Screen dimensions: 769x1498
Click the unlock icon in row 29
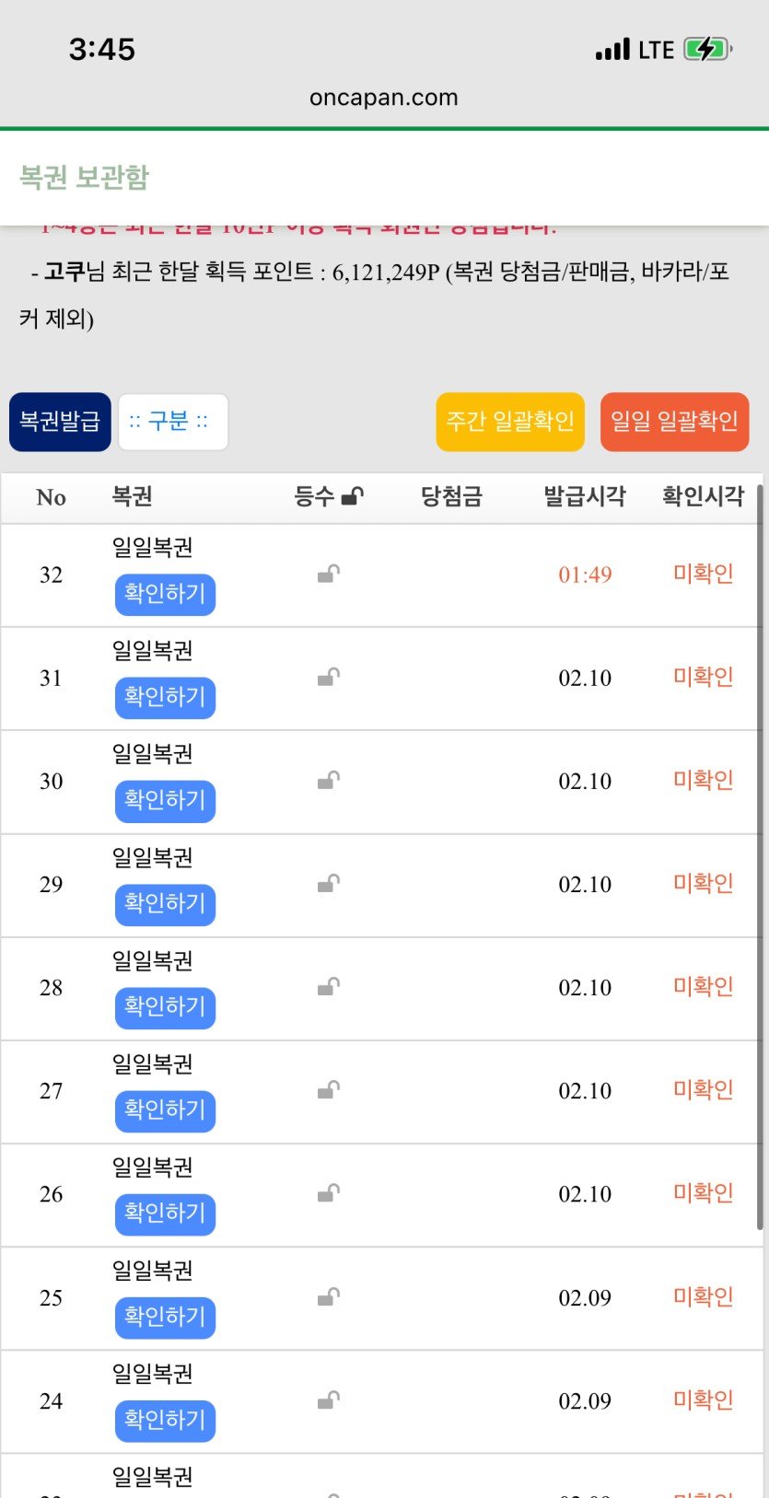(x=329, y=884)
